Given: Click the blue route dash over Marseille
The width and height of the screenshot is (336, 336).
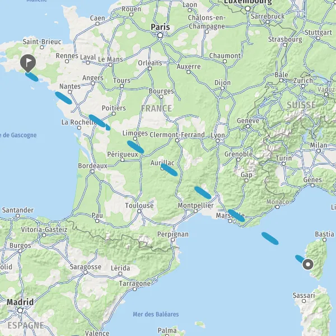Looking at the screenshot, I should click(236, 216).
